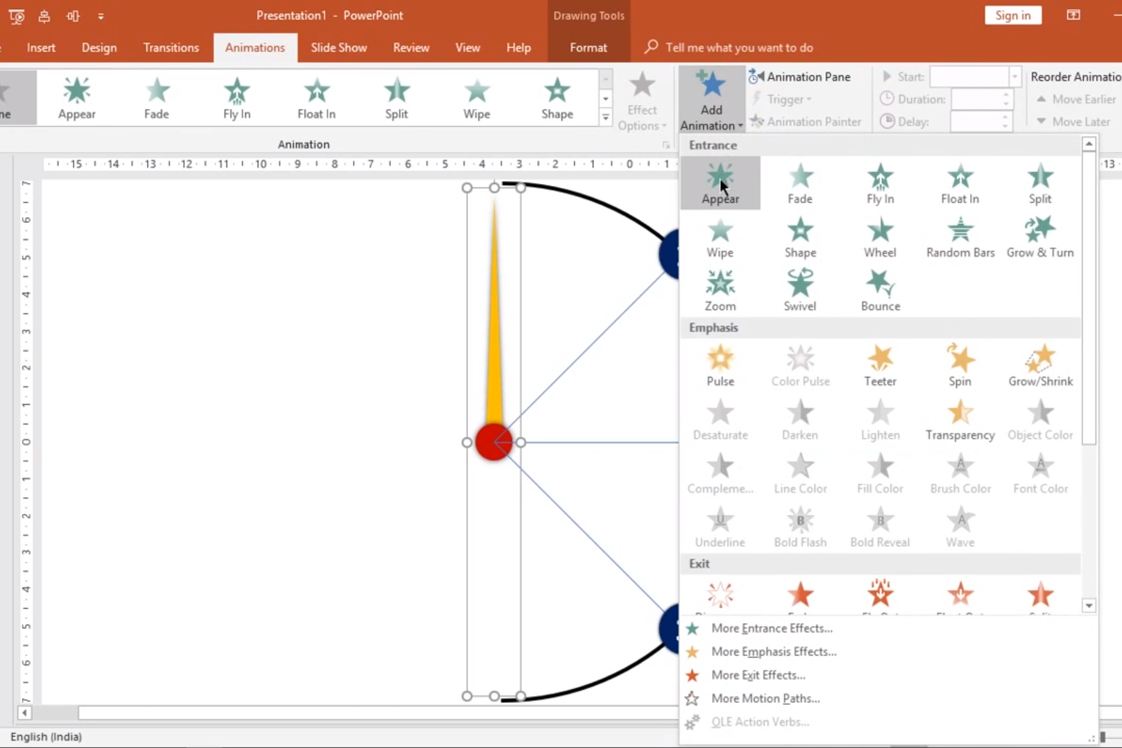Choose Random Bars entrance animation

tap(960, 237)
